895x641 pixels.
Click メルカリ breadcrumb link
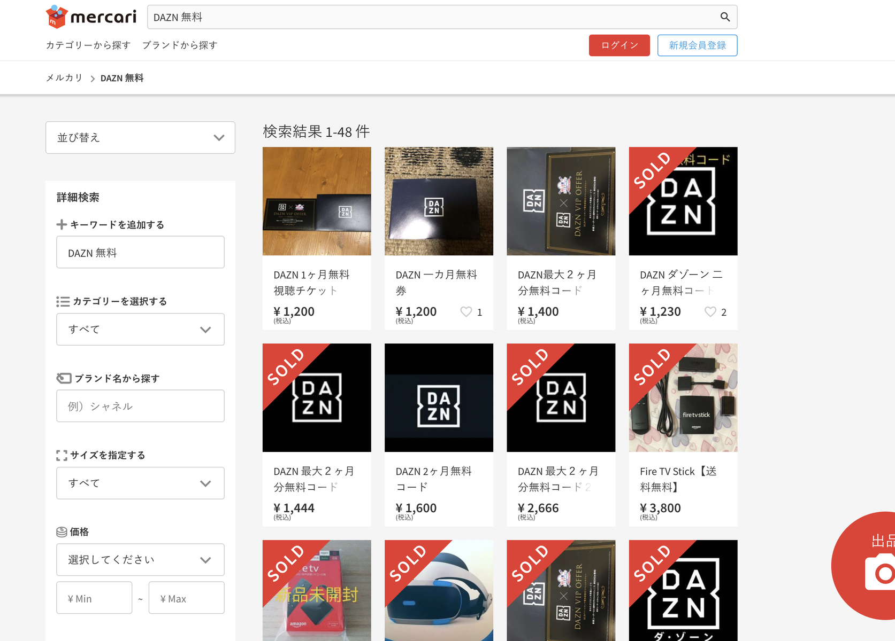tap(64, 78)
